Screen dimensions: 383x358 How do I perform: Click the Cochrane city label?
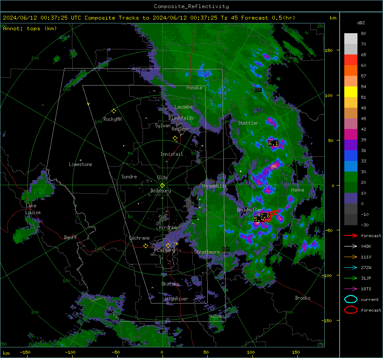coord(139,238)
